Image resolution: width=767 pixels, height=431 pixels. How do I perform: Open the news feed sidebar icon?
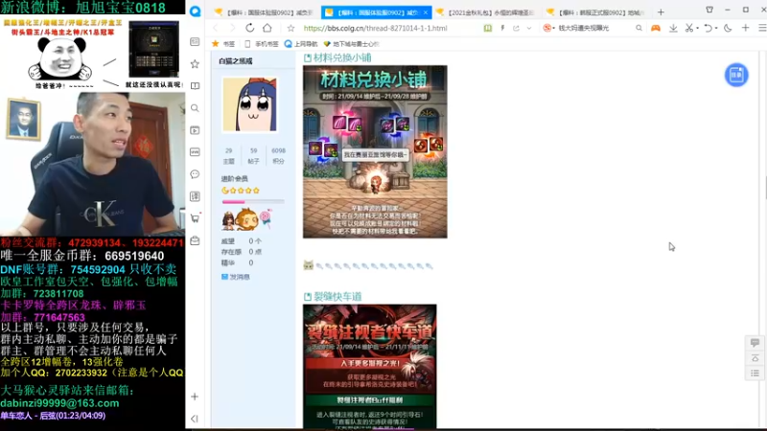pyautogui.click(x=195, y=42)
